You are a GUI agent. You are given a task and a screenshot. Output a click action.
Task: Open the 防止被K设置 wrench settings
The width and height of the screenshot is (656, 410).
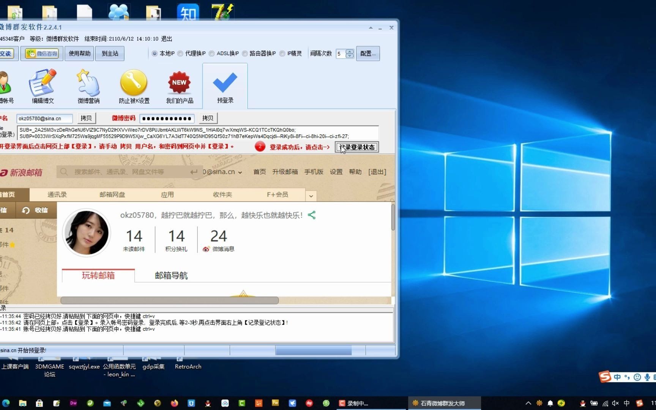click(x=134, y=87)
